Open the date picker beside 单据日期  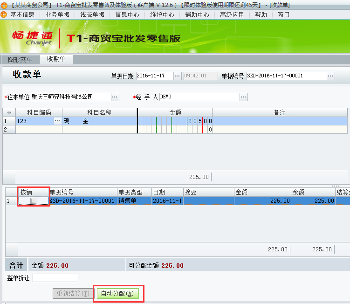(177, 76)
